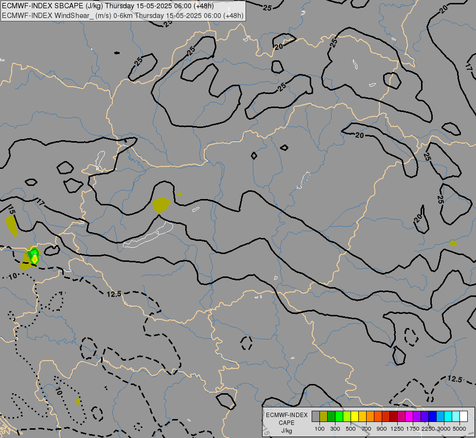Click the legend value '1250'
The height and width of the screenshot is (438, 476).
pyautogui.click(x=397, y=429)
